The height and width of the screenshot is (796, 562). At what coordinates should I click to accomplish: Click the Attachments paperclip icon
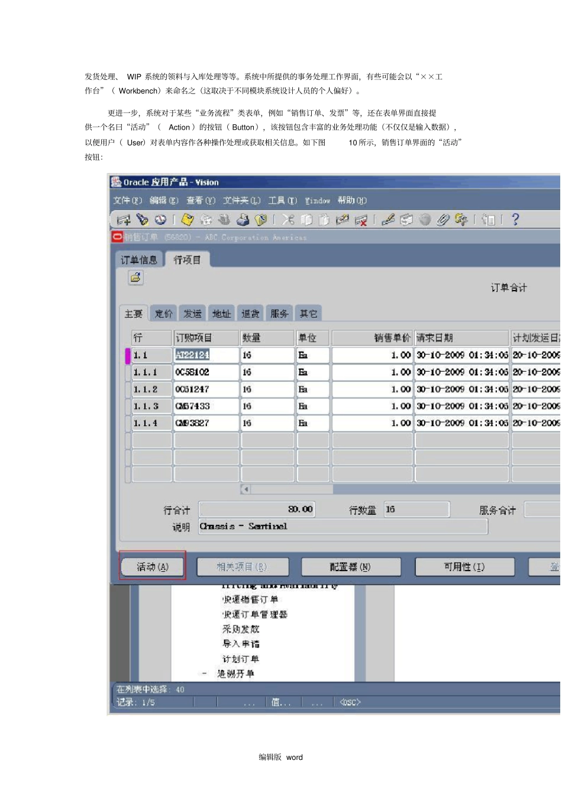click(443, 220)
